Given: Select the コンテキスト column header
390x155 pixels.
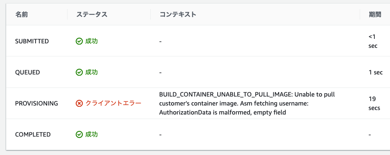Looking at the screenshot, I should 178,14.
